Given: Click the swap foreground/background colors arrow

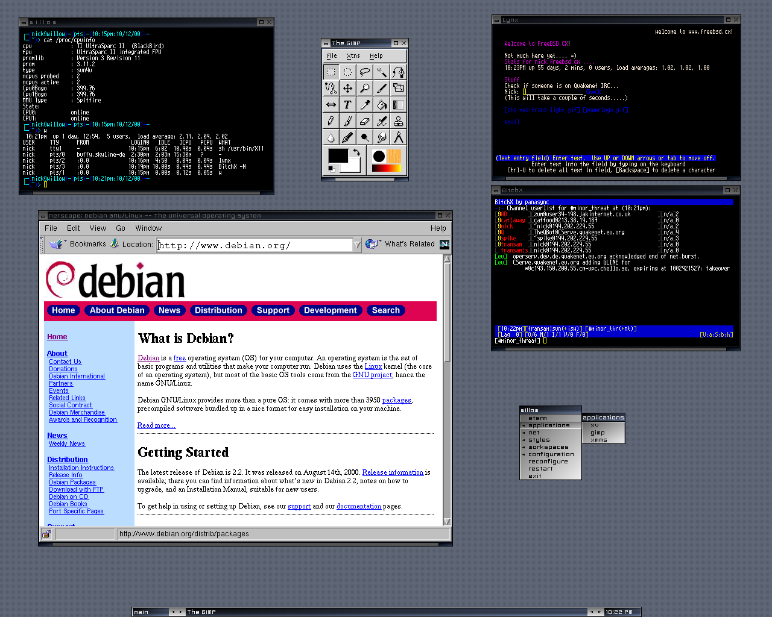Looking at the screenshot, I should [356, 152].
